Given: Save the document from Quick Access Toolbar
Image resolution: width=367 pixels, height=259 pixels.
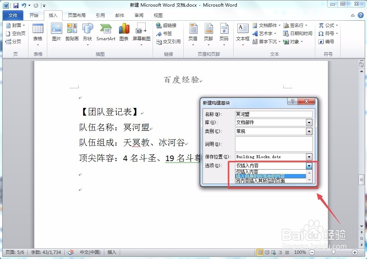Looking at the screenshot, I should [16, 6].
